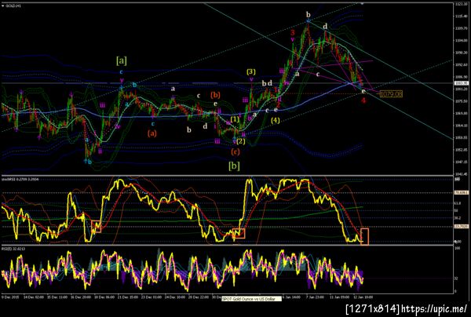This screenshot has height=317, width=471.
Task: Select the yellow (2) wave label
Action: coord(241,141)
